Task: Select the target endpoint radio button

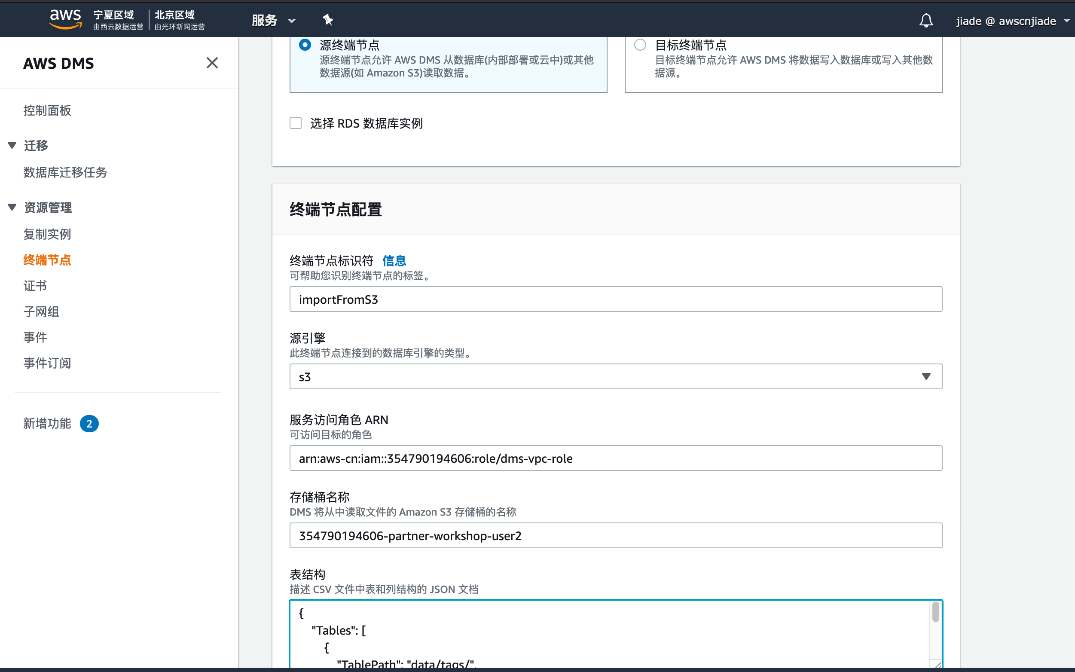Action: pyautogui.click(x=640, y=45)
